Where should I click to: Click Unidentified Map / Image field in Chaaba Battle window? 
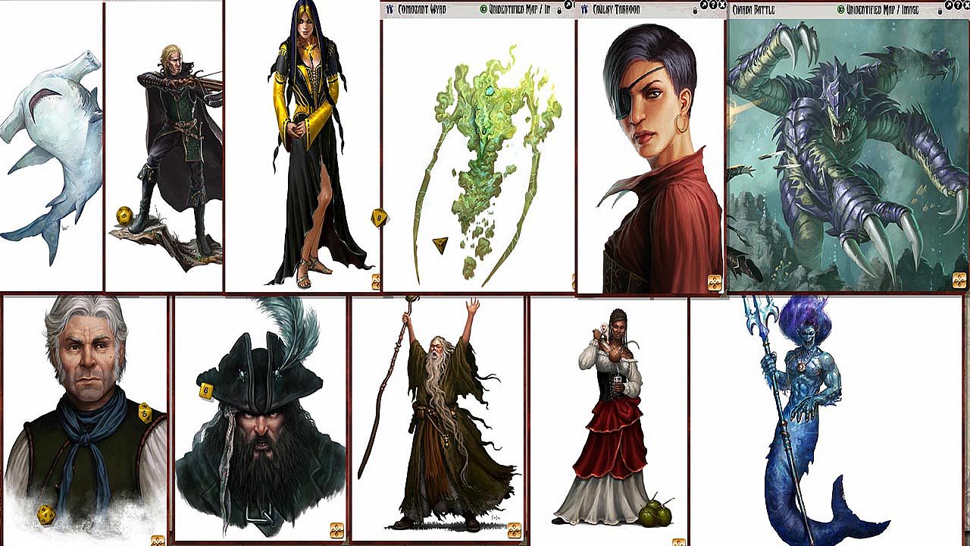coord(881,10)
